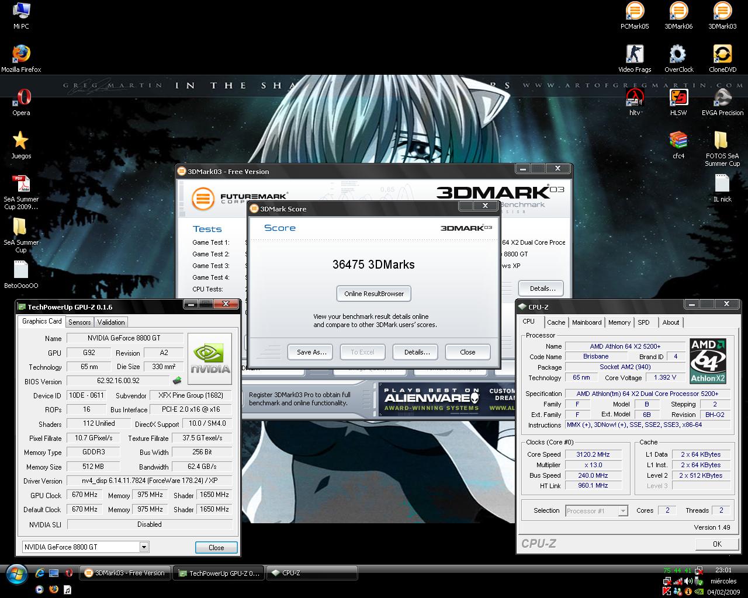The image size is (748, 598).
Task: Click 'XFX Pine Group (1682)' subvendor field
Action: coord(191,395)
